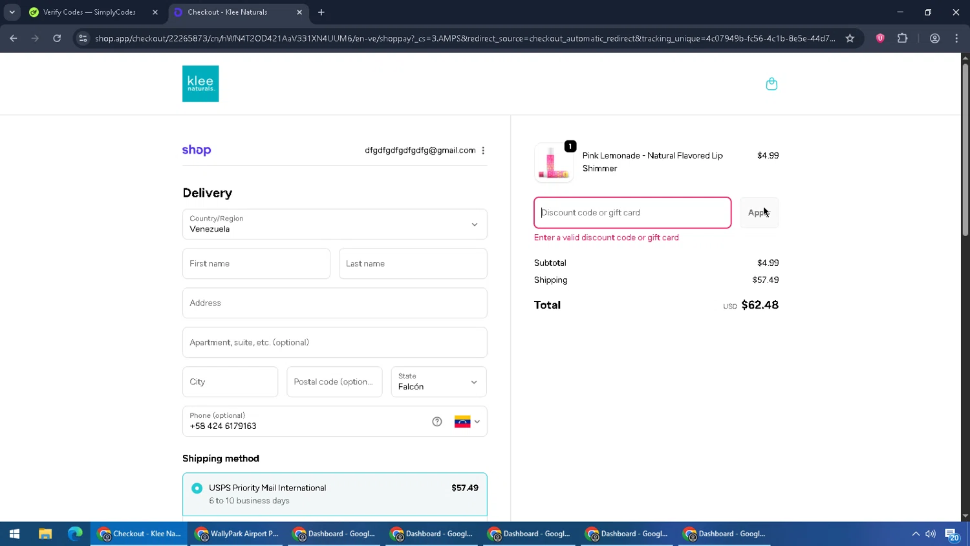Click the Apartment, suite, etc. field
Screen dimensions: 970x546
334,343
